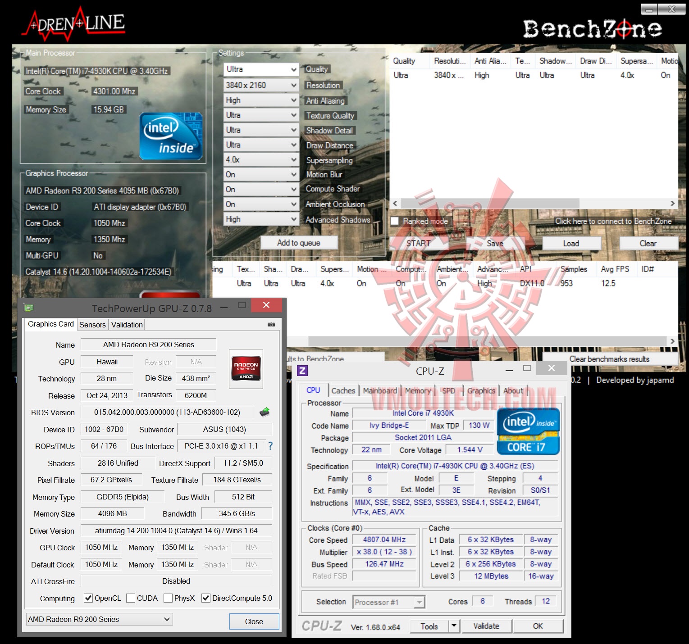Image resolution: width=689 pixels, height=644 pixels.
Task: Click the START benchmark button
Action: 419,243
